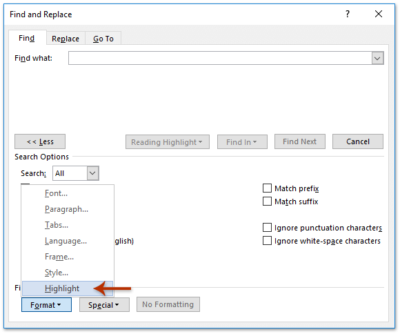
Task: Collapse the Format dropdown button
Action: coord(46,305)
